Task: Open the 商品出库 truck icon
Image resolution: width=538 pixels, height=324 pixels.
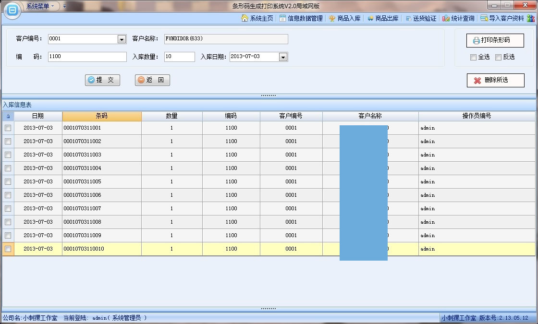Action: tap(370, 19)
